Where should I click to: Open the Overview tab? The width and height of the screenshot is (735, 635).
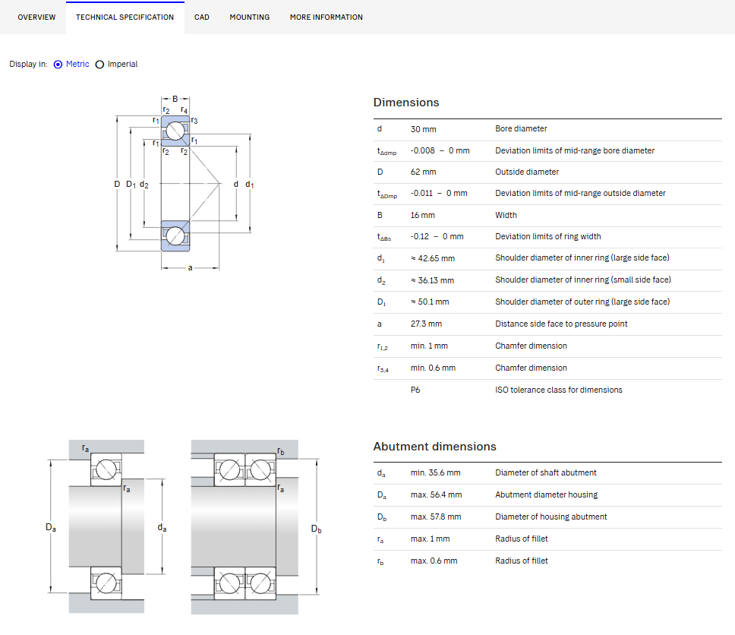[x=36, y=17]
